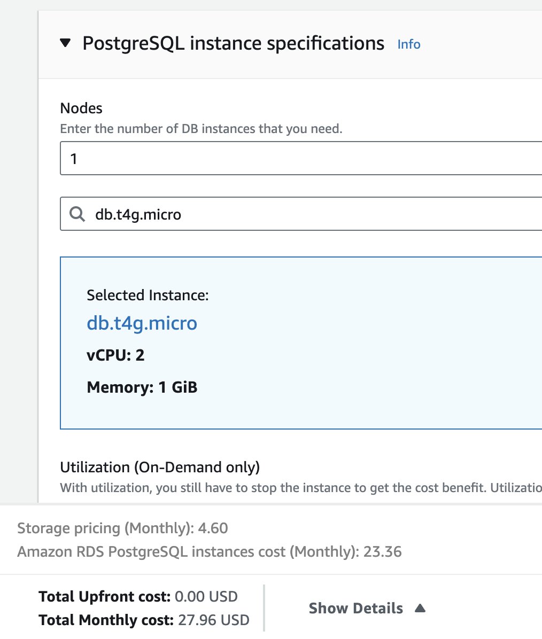This screenshot has width=542, height=639.
Task: Select the 'Memory: 1 GiB' text
Action: pos(142,387)
